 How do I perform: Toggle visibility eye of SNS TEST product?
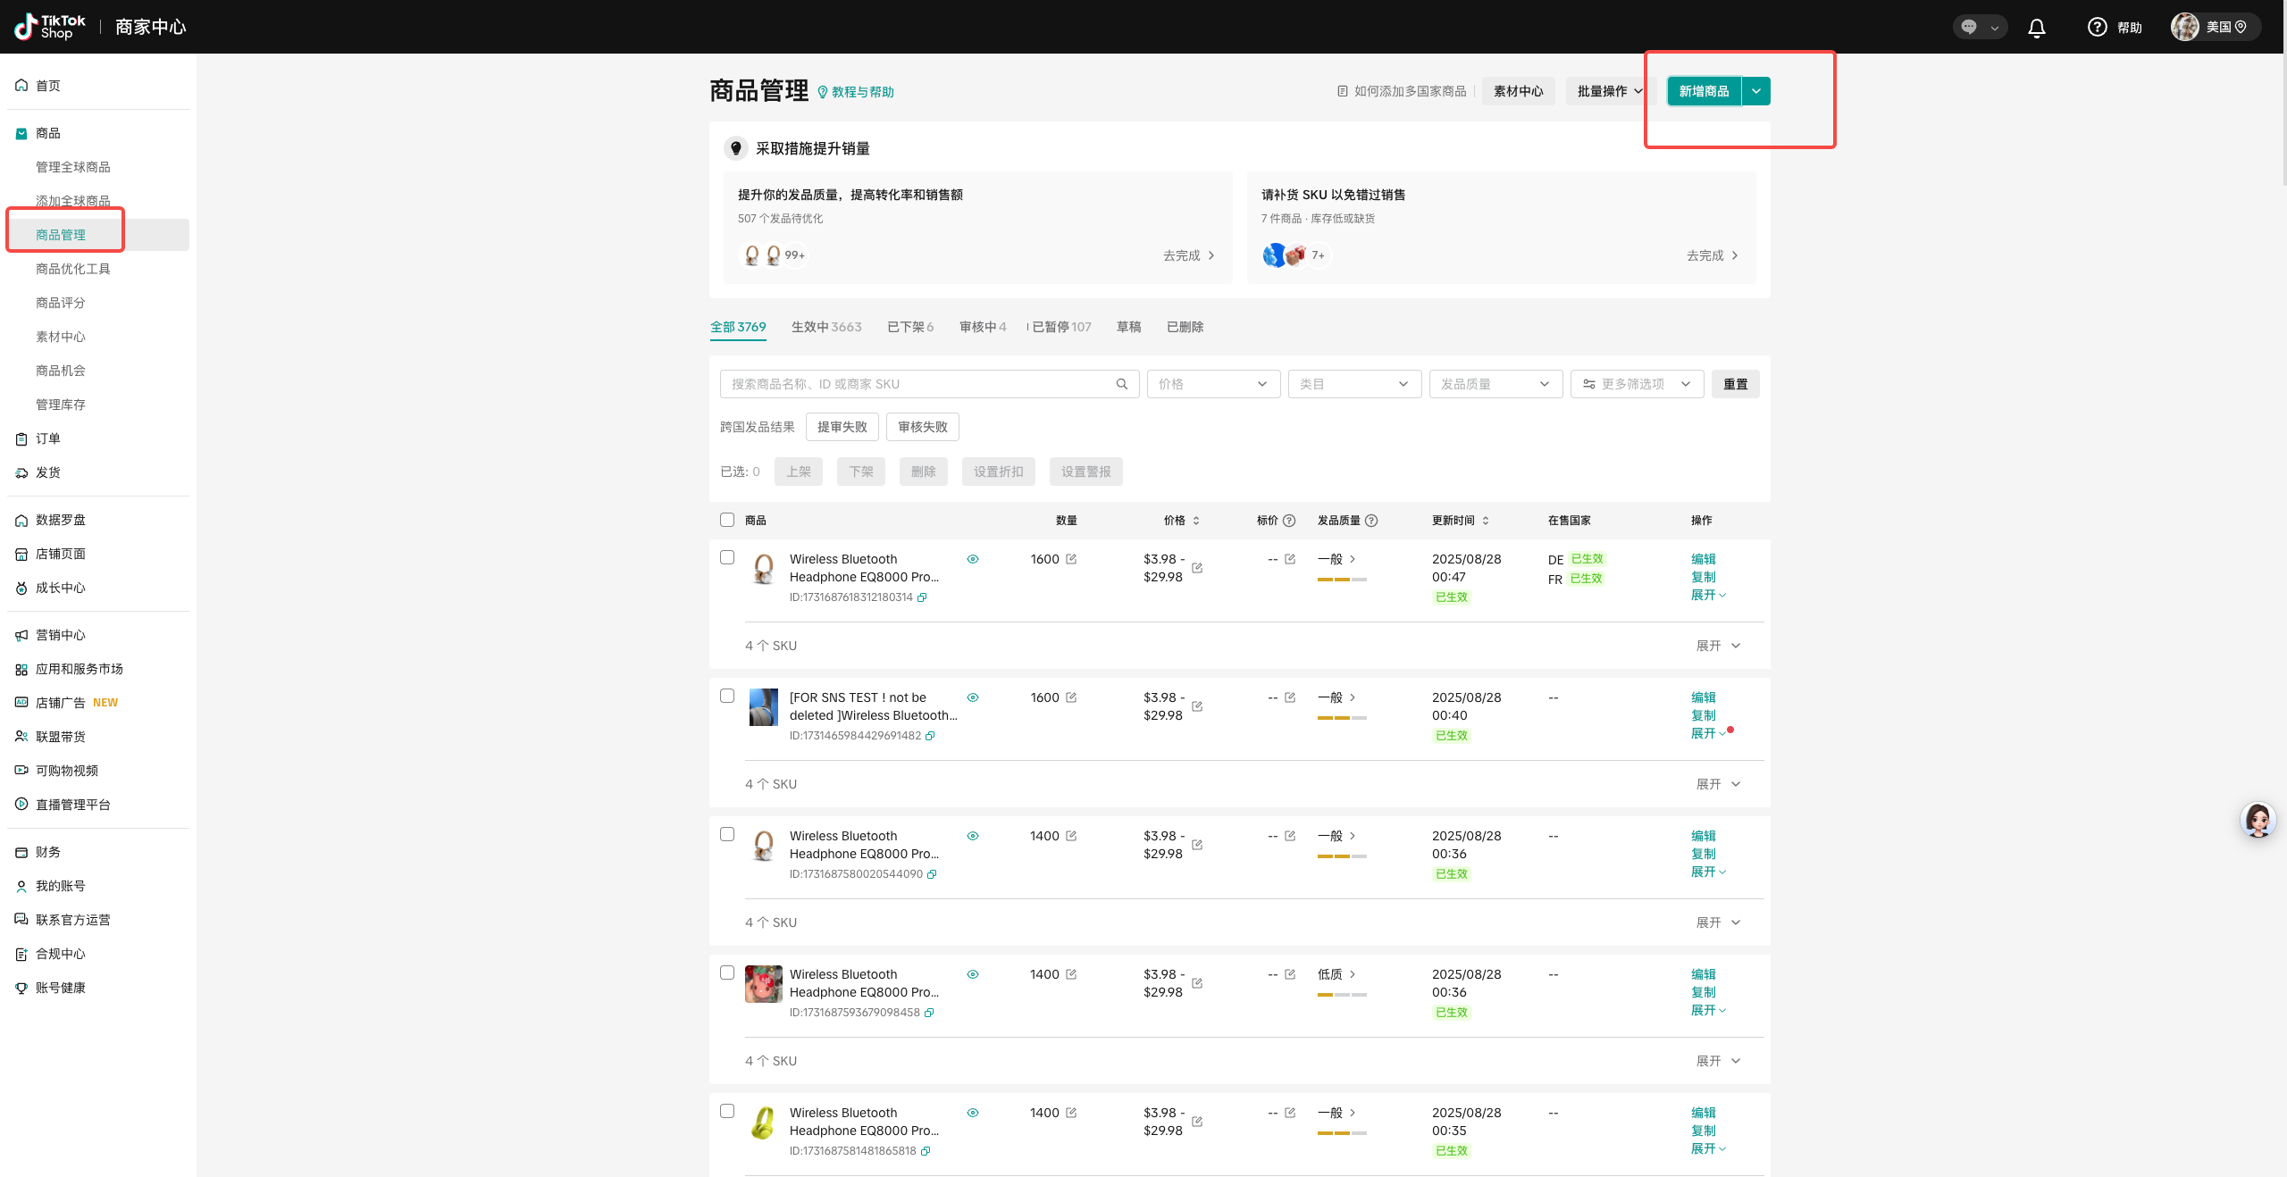point(973,697)
